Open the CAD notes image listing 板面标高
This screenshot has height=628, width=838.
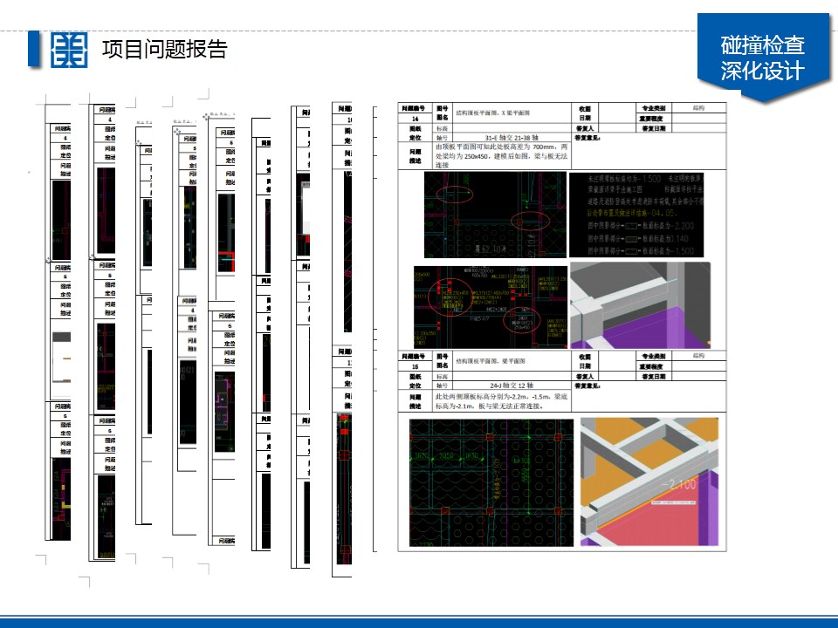(639, 212)
